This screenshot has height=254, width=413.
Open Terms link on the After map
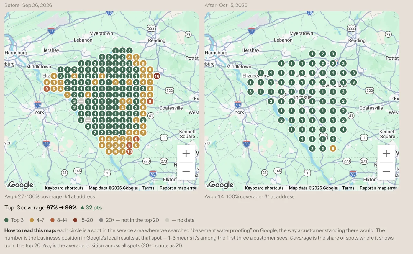point(348,188)
